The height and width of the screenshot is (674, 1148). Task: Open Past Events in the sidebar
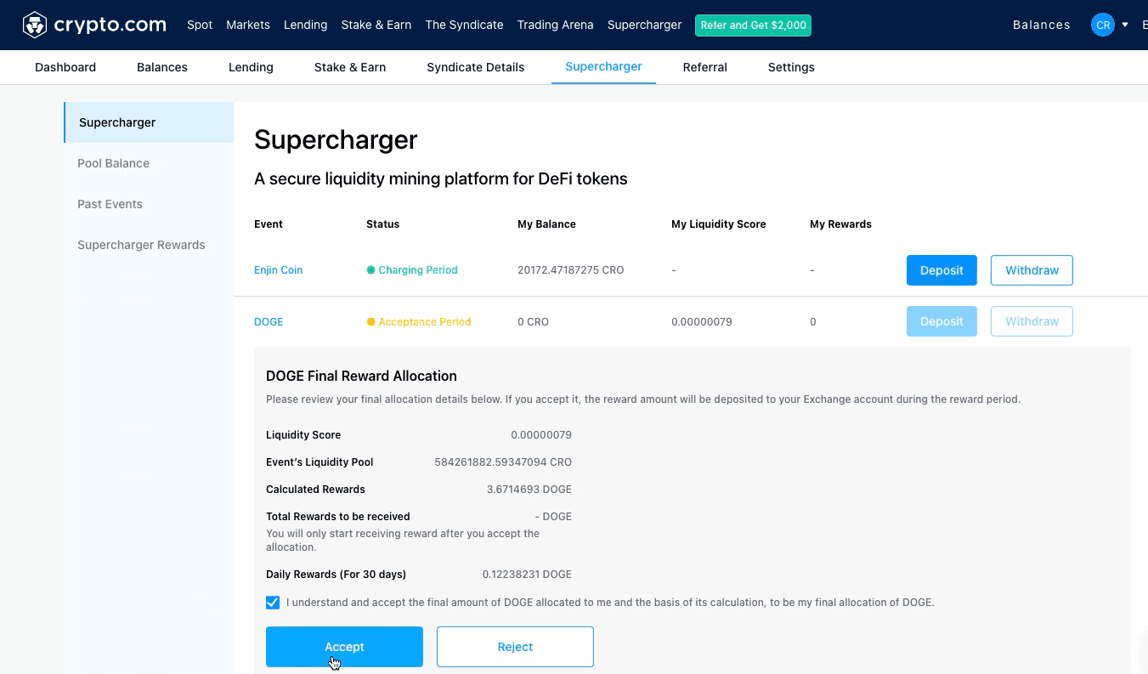(149, 204)
